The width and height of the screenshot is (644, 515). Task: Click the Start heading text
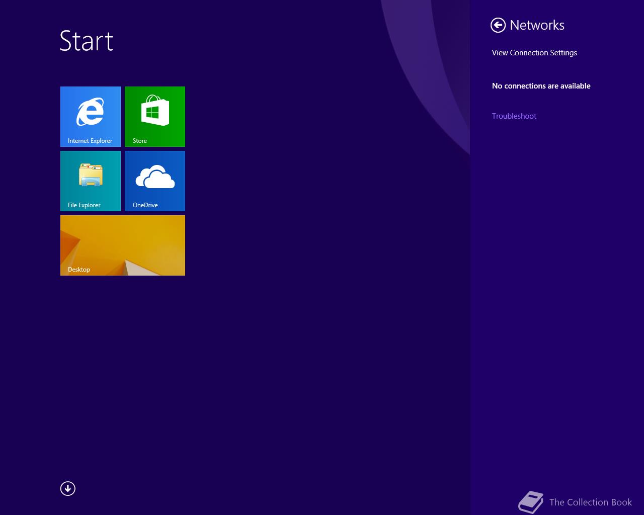pos(87,41)
